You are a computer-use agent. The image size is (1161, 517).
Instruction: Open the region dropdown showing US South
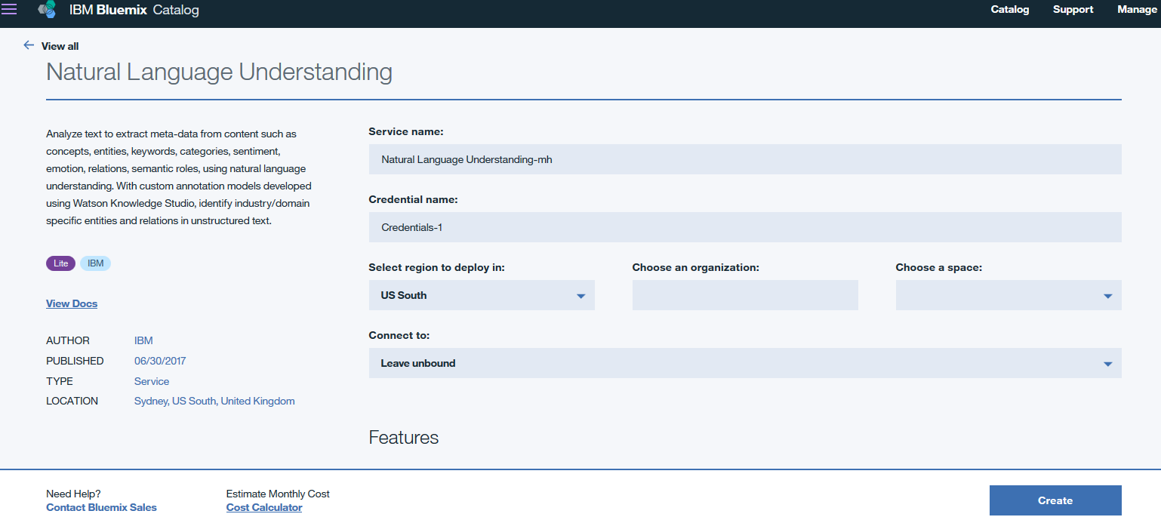click(x=482, y=295)
